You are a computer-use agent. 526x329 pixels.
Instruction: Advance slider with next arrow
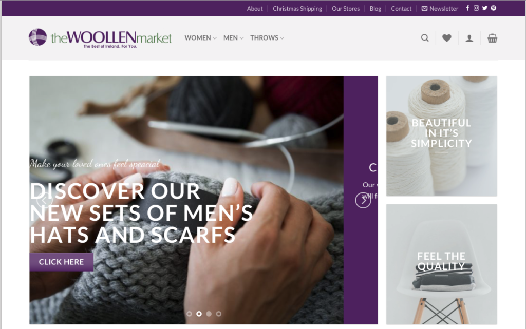pos(363,200)
